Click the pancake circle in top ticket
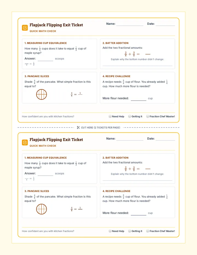The width and height of the screenshot is (197, 255). [x=42, y=94]
